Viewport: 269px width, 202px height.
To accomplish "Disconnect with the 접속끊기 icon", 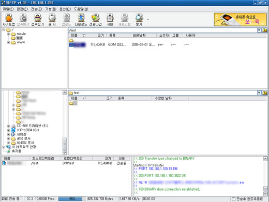I will click(x=38, y=20).
